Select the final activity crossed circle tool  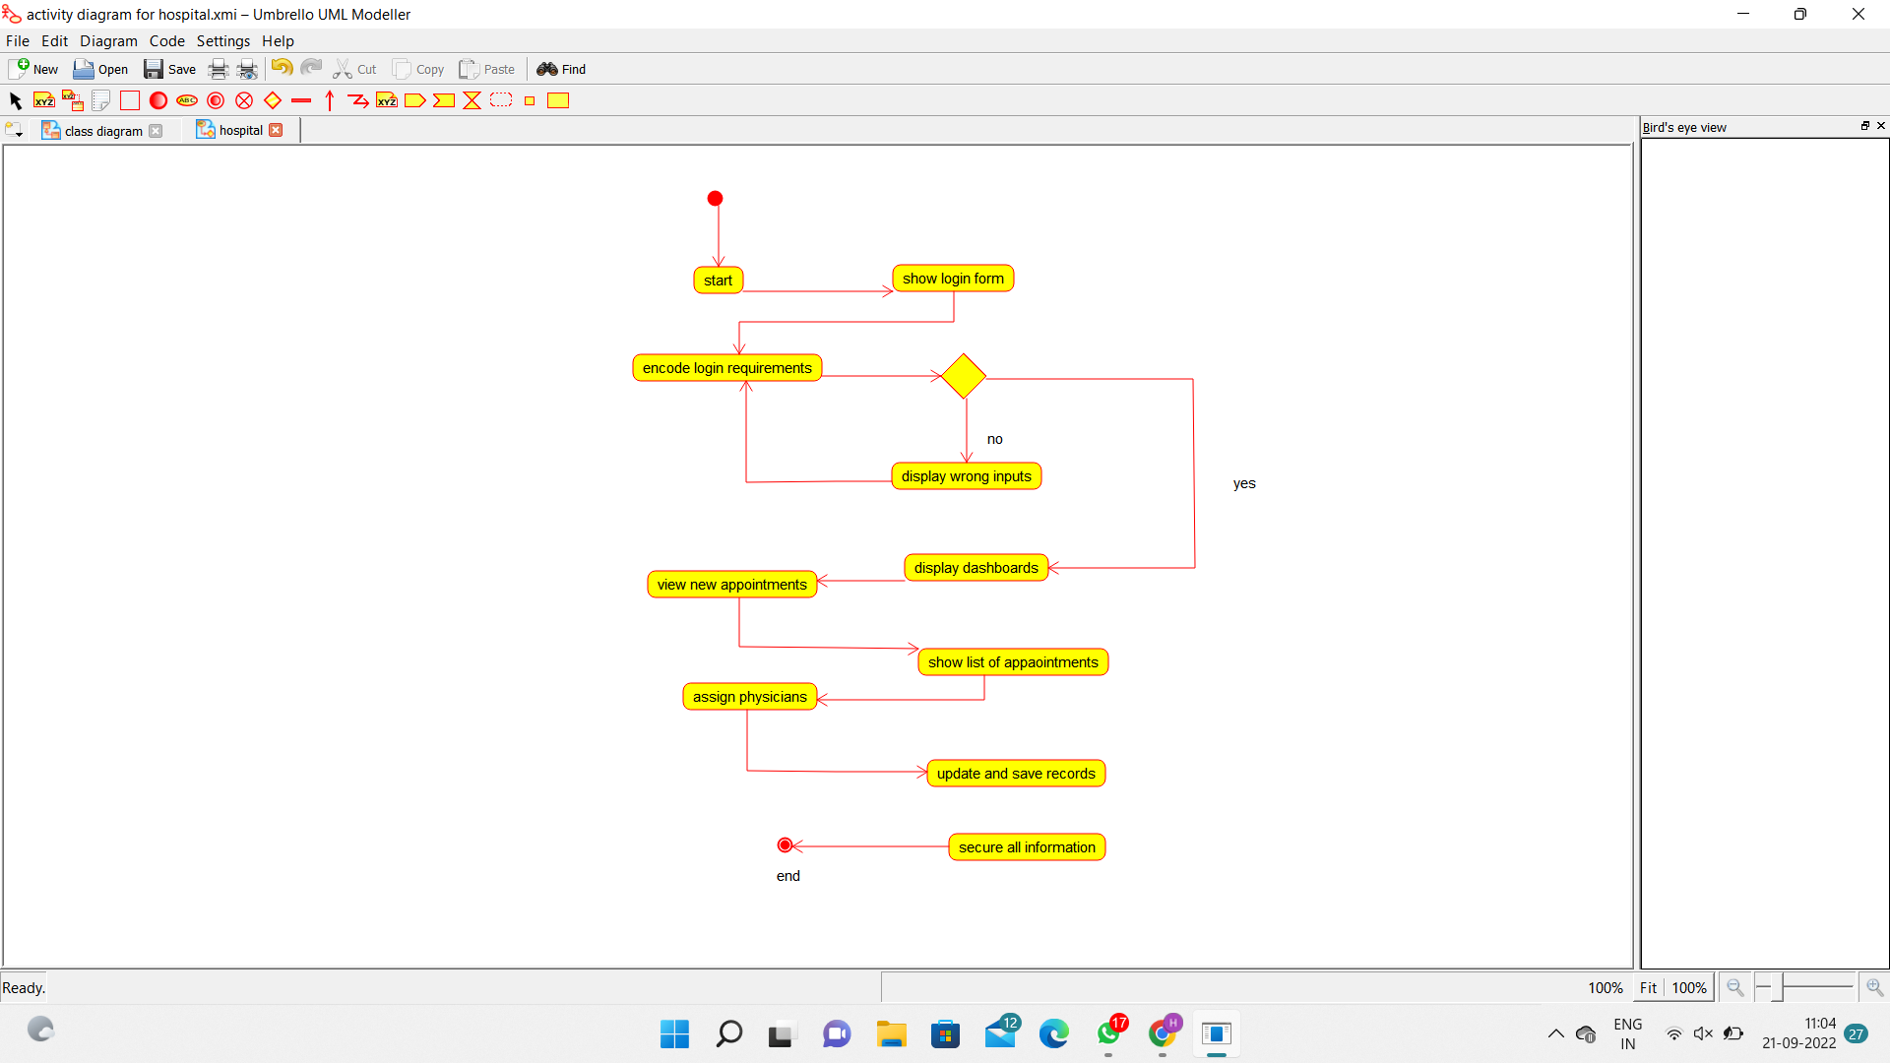244,100
